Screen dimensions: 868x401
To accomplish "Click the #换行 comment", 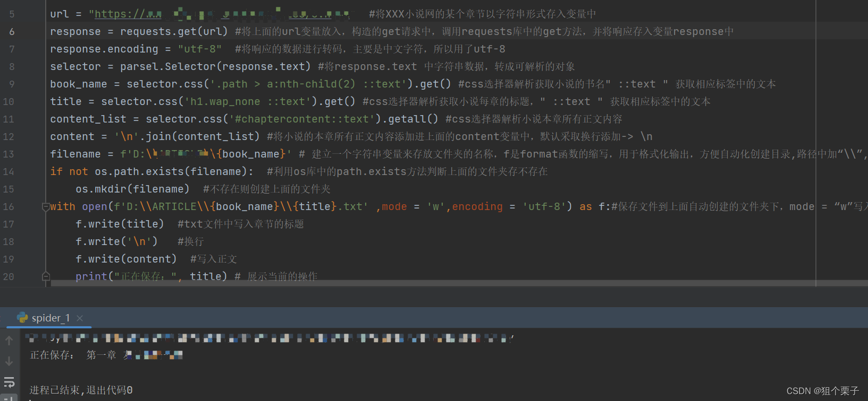I will coord(191,241).
